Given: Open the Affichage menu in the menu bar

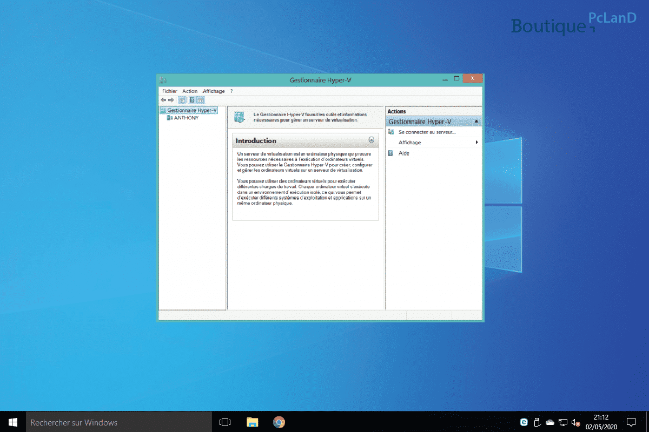Looking at the screenshot, I should tap(214, 91).
